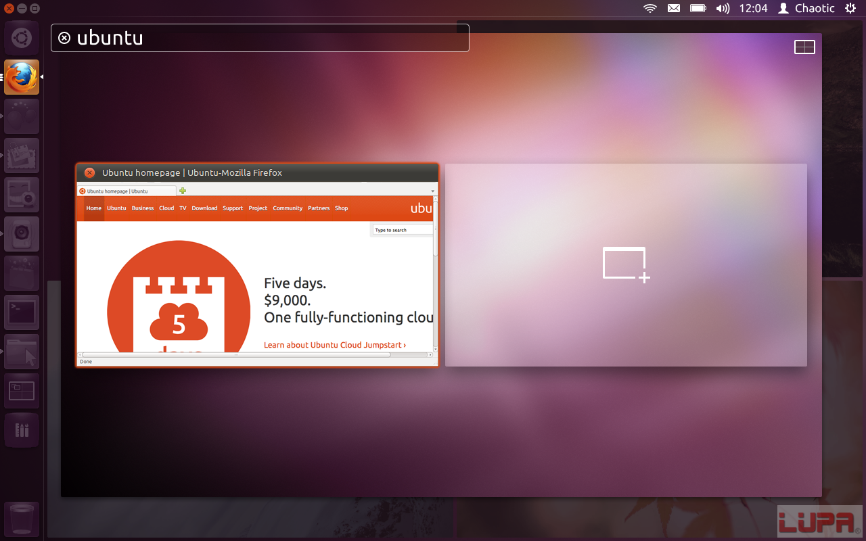The height and width of the screenshot is (541, 866).
Task: Open the session gear menu in top panel
Action: click(850, 8)
